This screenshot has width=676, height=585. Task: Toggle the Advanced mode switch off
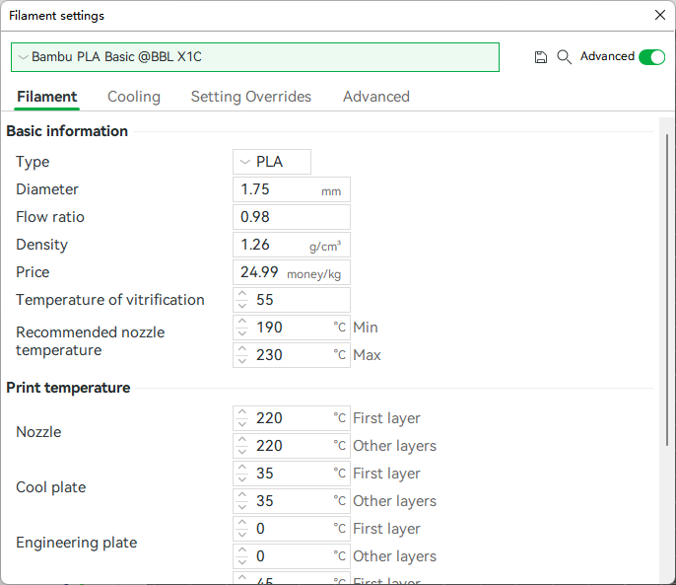652,57
